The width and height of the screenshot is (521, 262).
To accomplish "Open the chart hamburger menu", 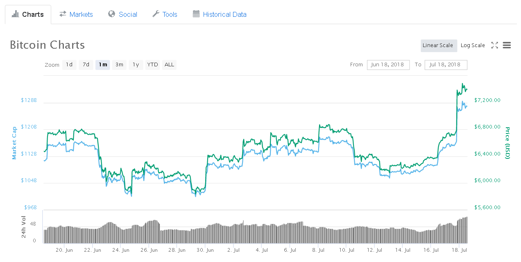I will pos(507,45).
